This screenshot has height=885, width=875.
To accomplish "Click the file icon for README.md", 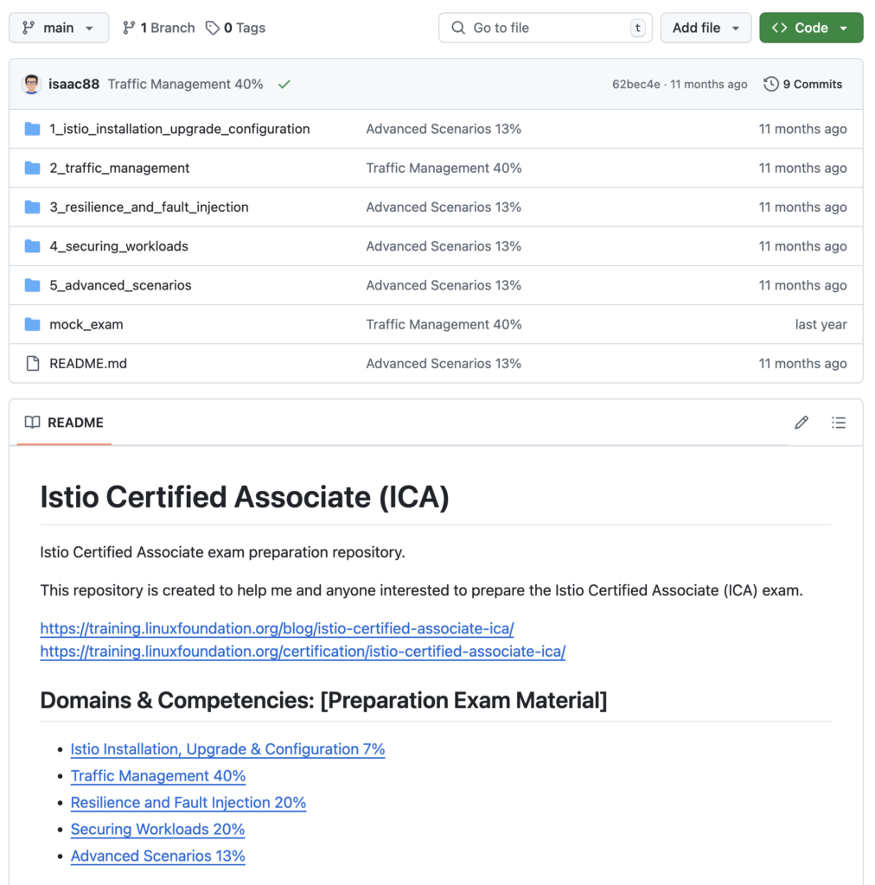I will (x=33, y=364).
